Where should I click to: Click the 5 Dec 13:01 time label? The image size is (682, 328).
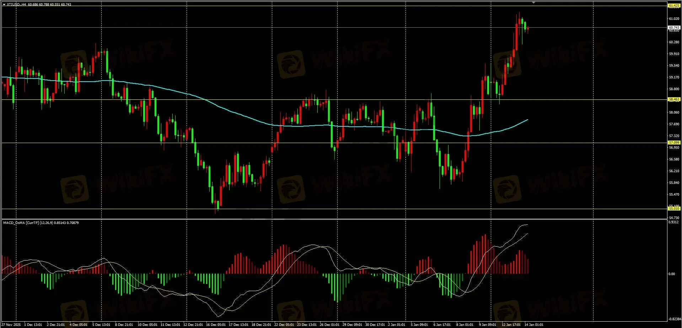click(x=101, y=325)
